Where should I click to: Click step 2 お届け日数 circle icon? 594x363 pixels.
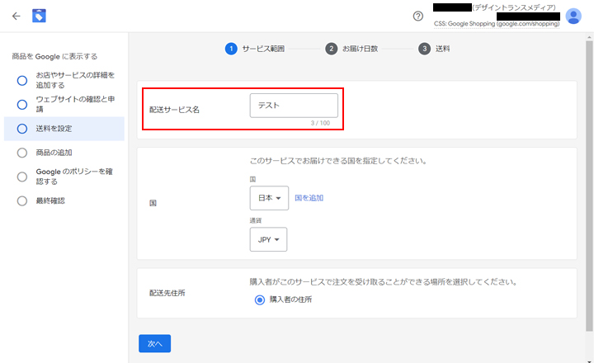pos(332,49)
